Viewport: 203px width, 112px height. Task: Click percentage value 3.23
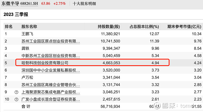point(155,92)
